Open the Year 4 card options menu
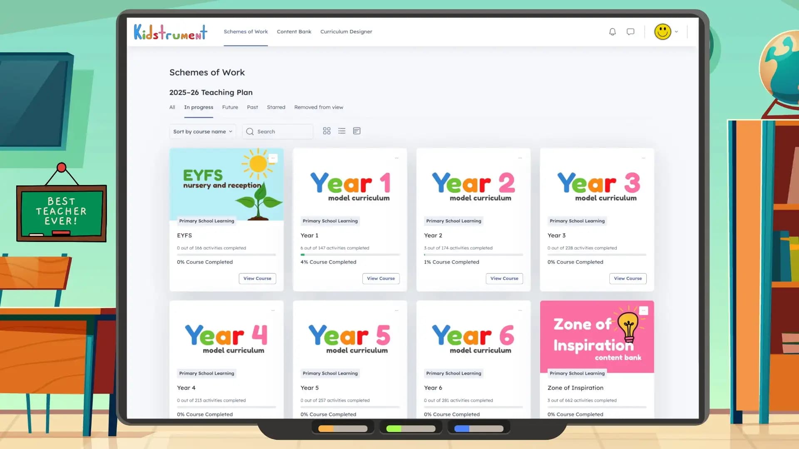The image size is (799, 449). (x=273, y=311)
